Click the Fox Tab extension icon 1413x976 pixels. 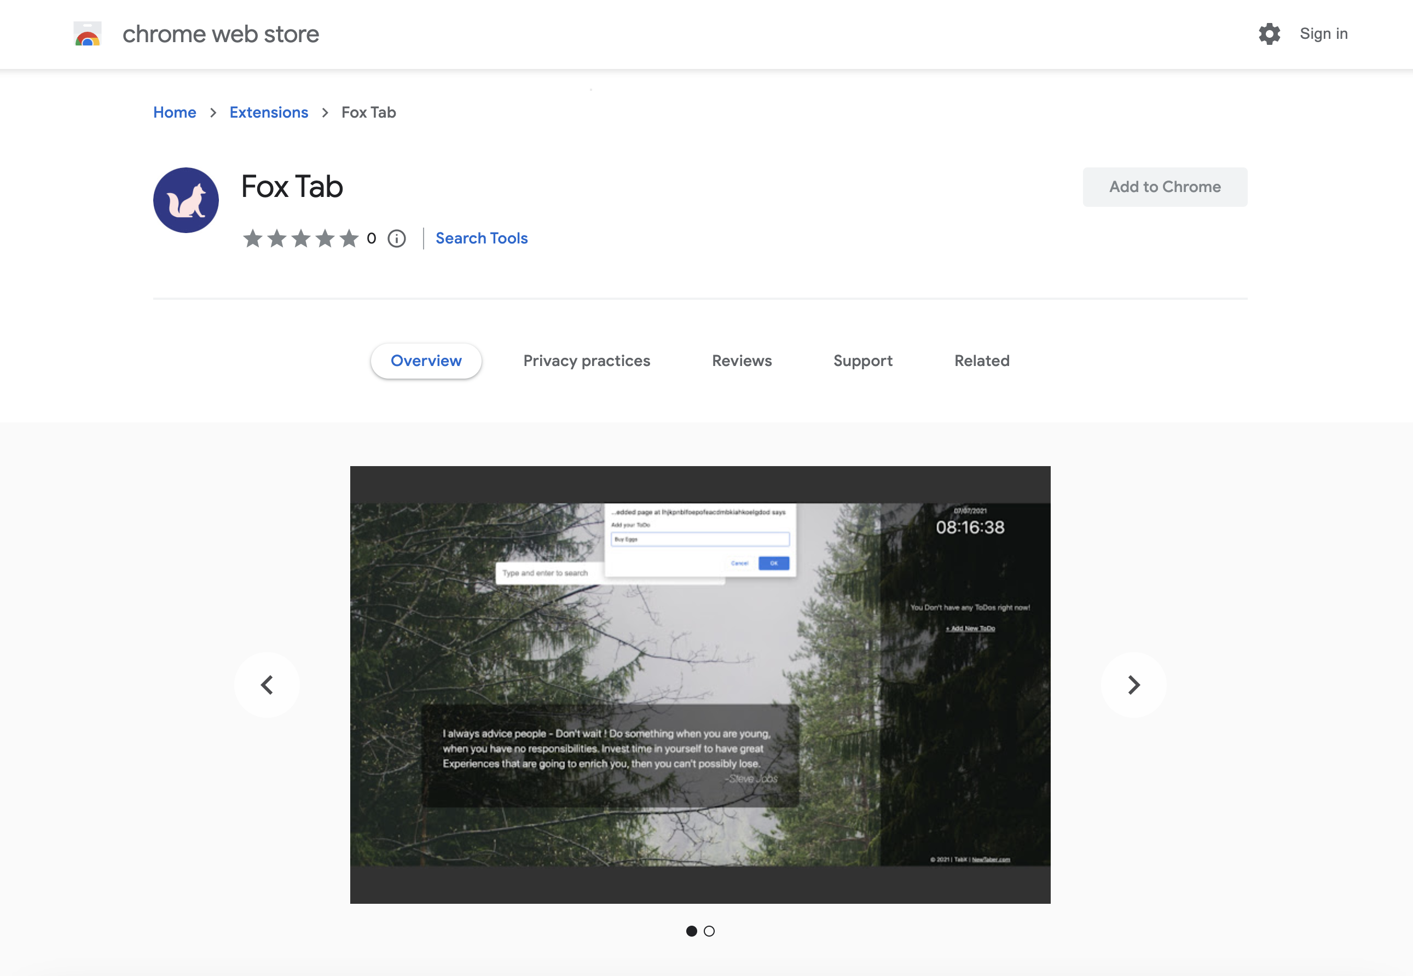(186, 200)
